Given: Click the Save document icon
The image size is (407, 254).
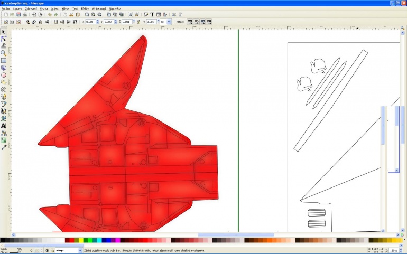Looking at the screenshot, I should point(18,15).
